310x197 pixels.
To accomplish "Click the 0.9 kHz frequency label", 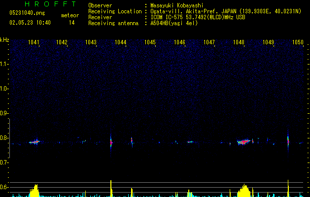I will coord(4,113).
